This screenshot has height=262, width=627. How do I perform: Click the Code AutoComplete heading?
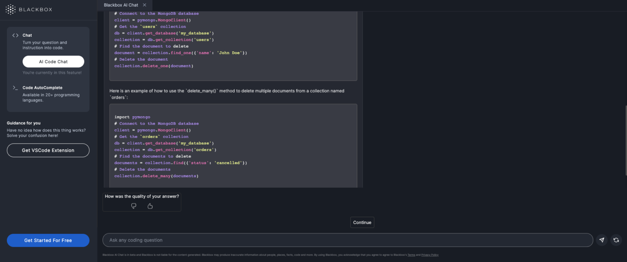[x=42, y=88]
